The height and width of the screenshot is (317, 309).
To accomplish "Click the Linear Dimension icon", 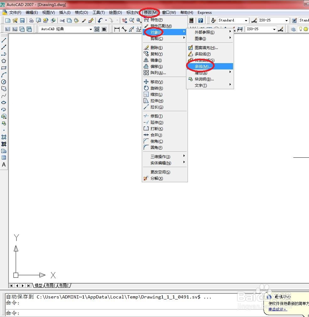I will click(x=117, y=29).
